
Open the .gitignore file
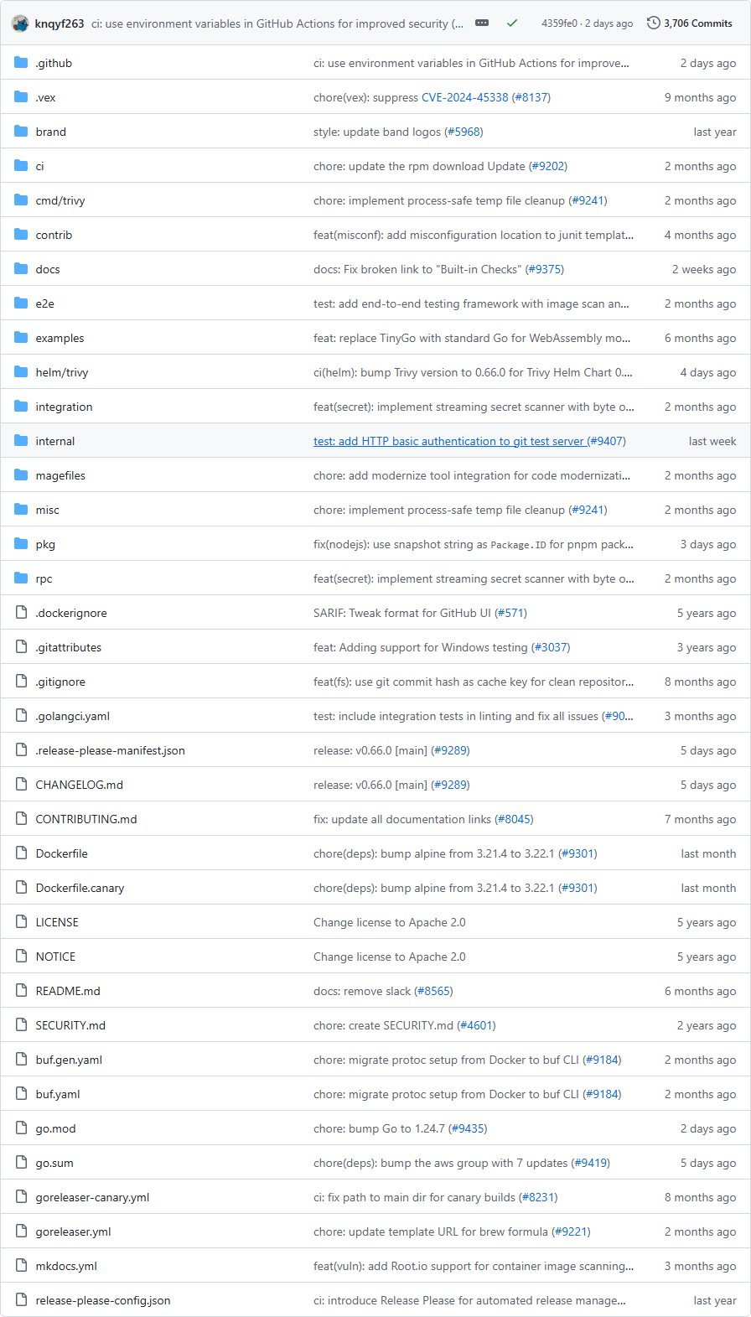click(x=60, y=682)
